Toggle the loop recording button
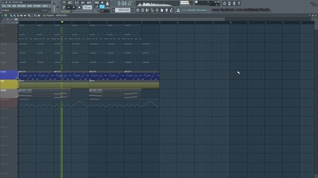 89,2
